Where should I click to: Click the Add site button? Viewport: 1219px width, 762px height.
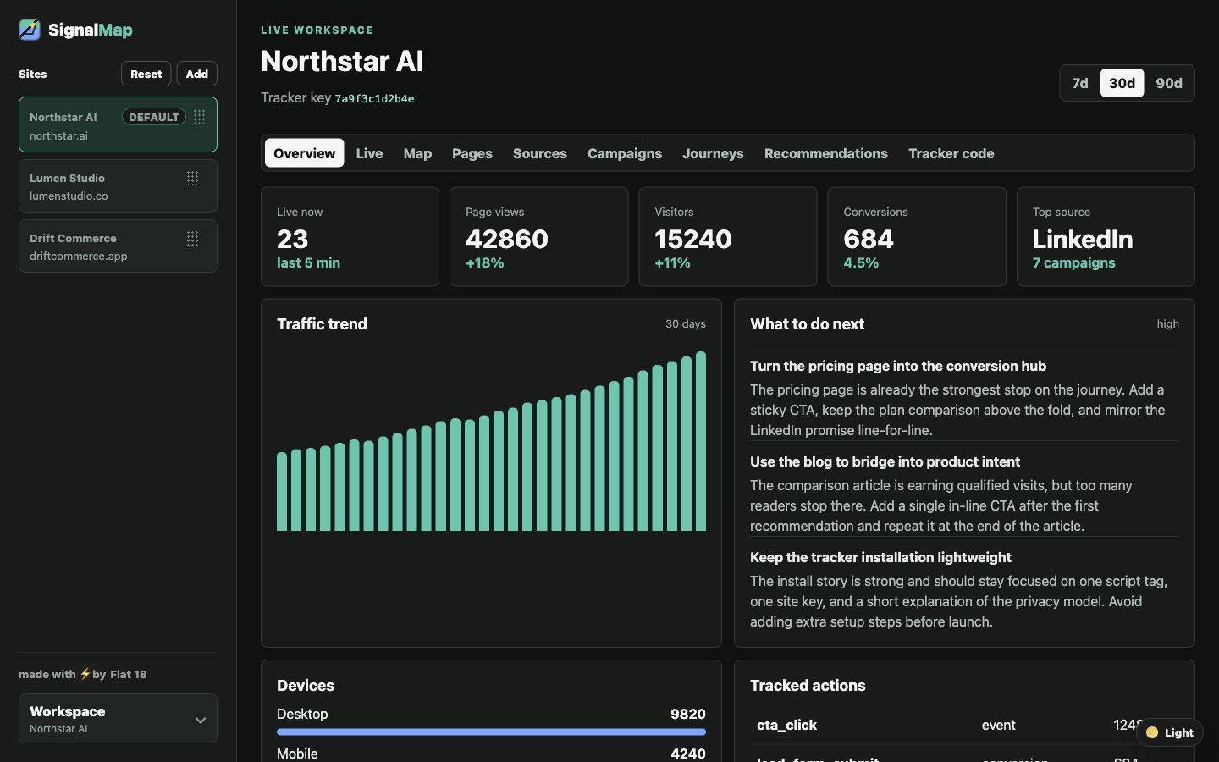pos(197,74)
